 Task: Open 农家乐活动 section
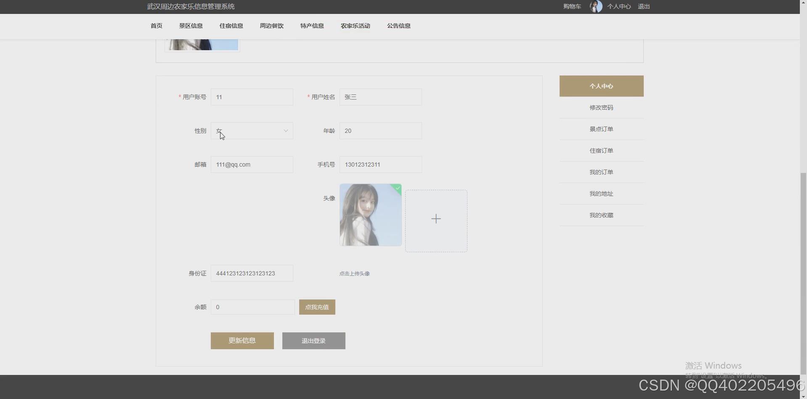pyautogui.click(x=355, y=26)
